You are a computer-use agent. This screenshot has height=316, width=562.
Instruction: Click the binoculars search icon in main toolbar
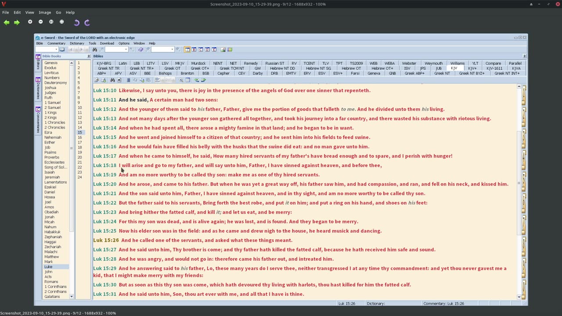tap(94, 50)
